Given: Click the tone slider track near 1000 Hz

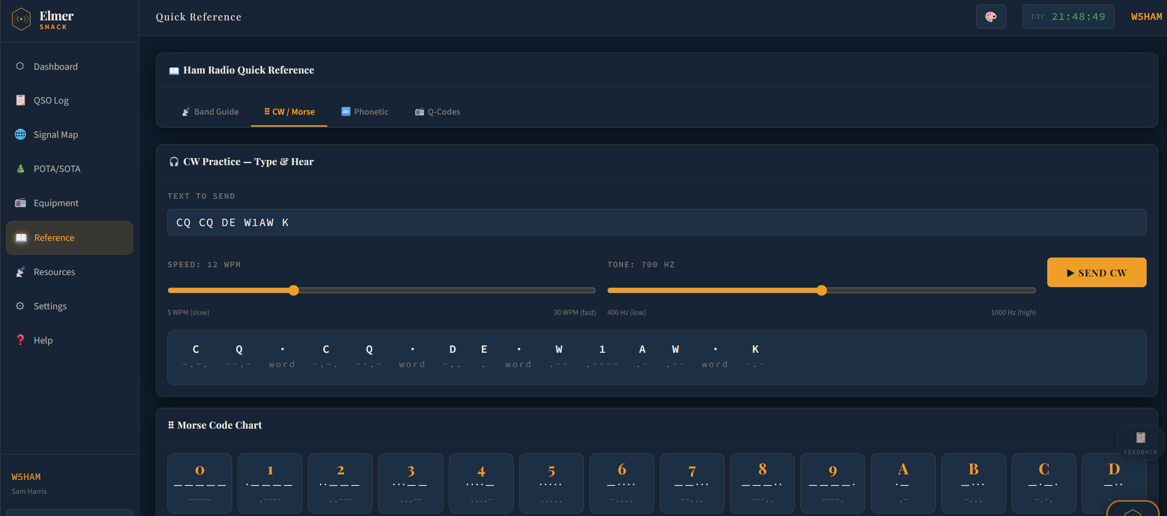Looking at the screenshot, I should point(1031,290).
